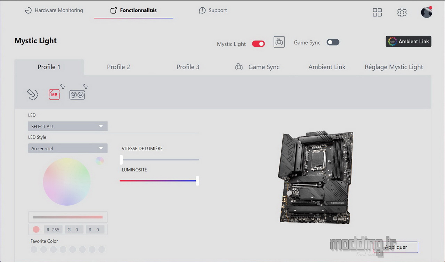This screenshot has width=445, height=262.
Task: Switch to the Fonctionnalités tab
Action: [133, 10]
